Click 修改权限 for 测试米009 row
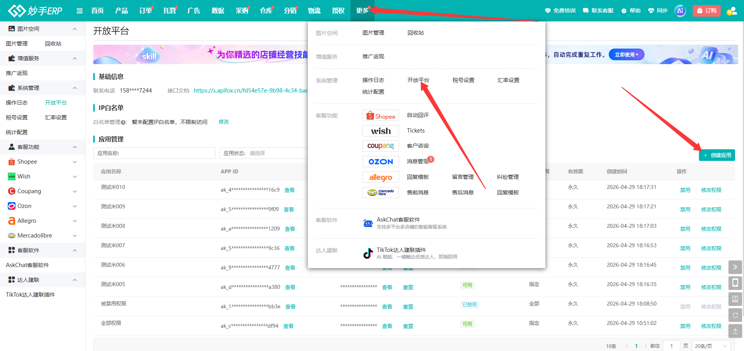 (x=711, y=210)
